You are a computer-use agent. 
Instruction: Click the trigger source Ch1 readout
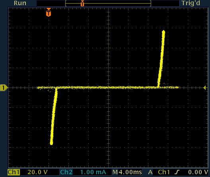point(164,172)
